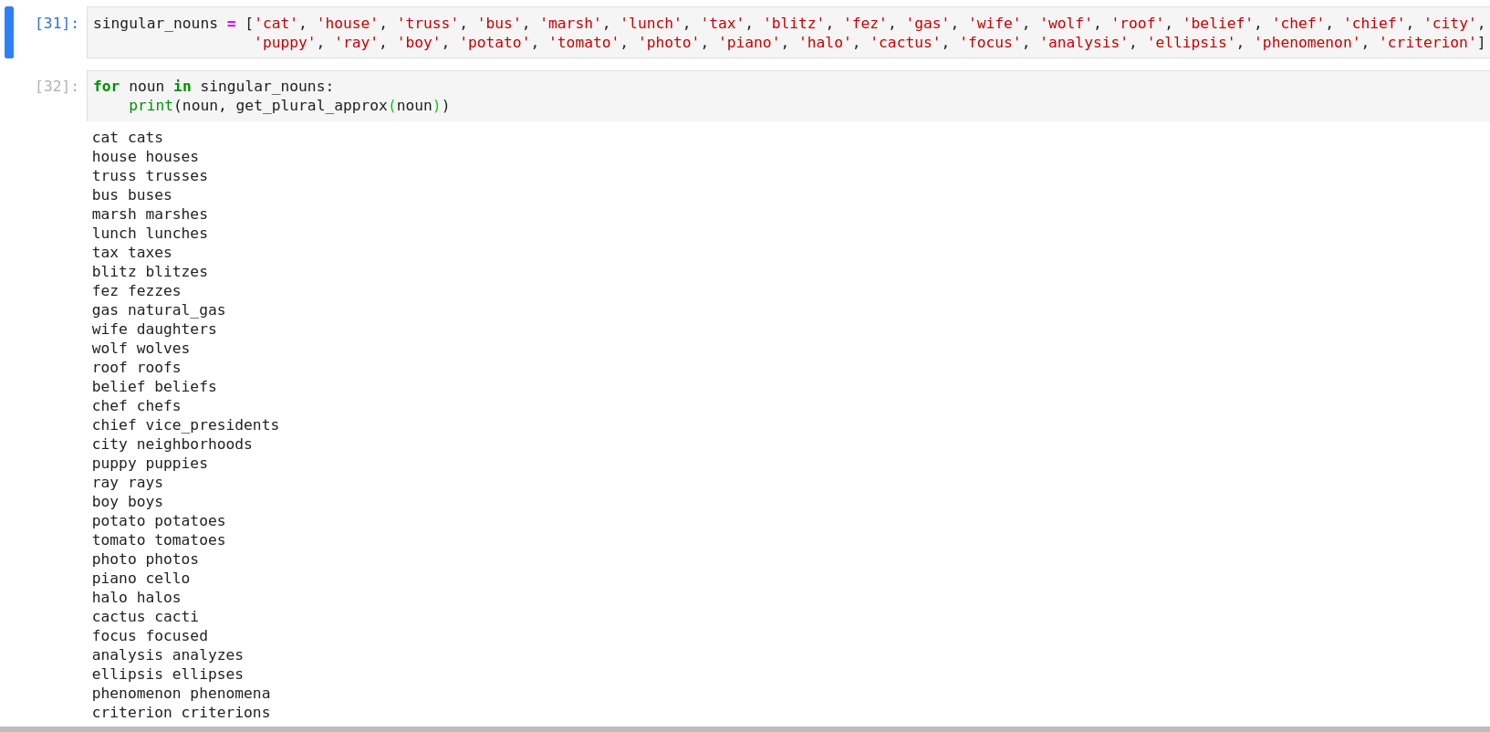The image size is (1490, 732).
Task: Click the output line 'criterion criterions'
Action: click(x=182, y=713)
